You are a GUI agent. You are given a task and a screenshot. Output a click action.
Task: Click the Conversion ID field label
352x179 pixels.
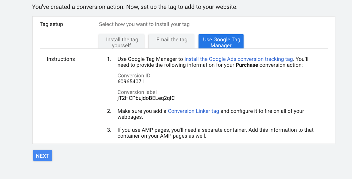tap(134, 76)
